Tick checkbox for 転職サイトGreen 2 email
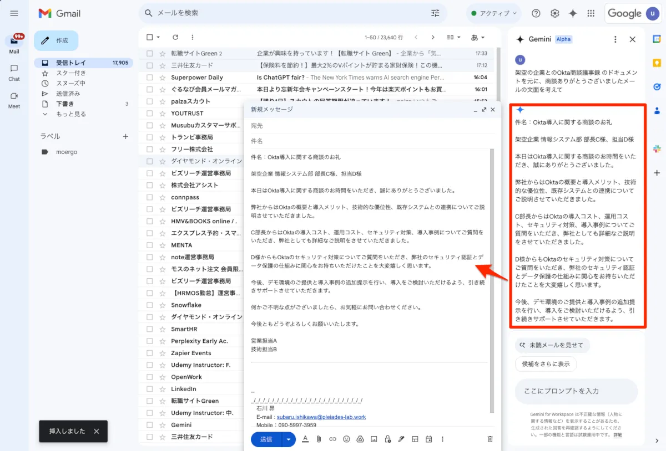Image resolution: width=666 pixels, height=451 pixels. (149, 54)
